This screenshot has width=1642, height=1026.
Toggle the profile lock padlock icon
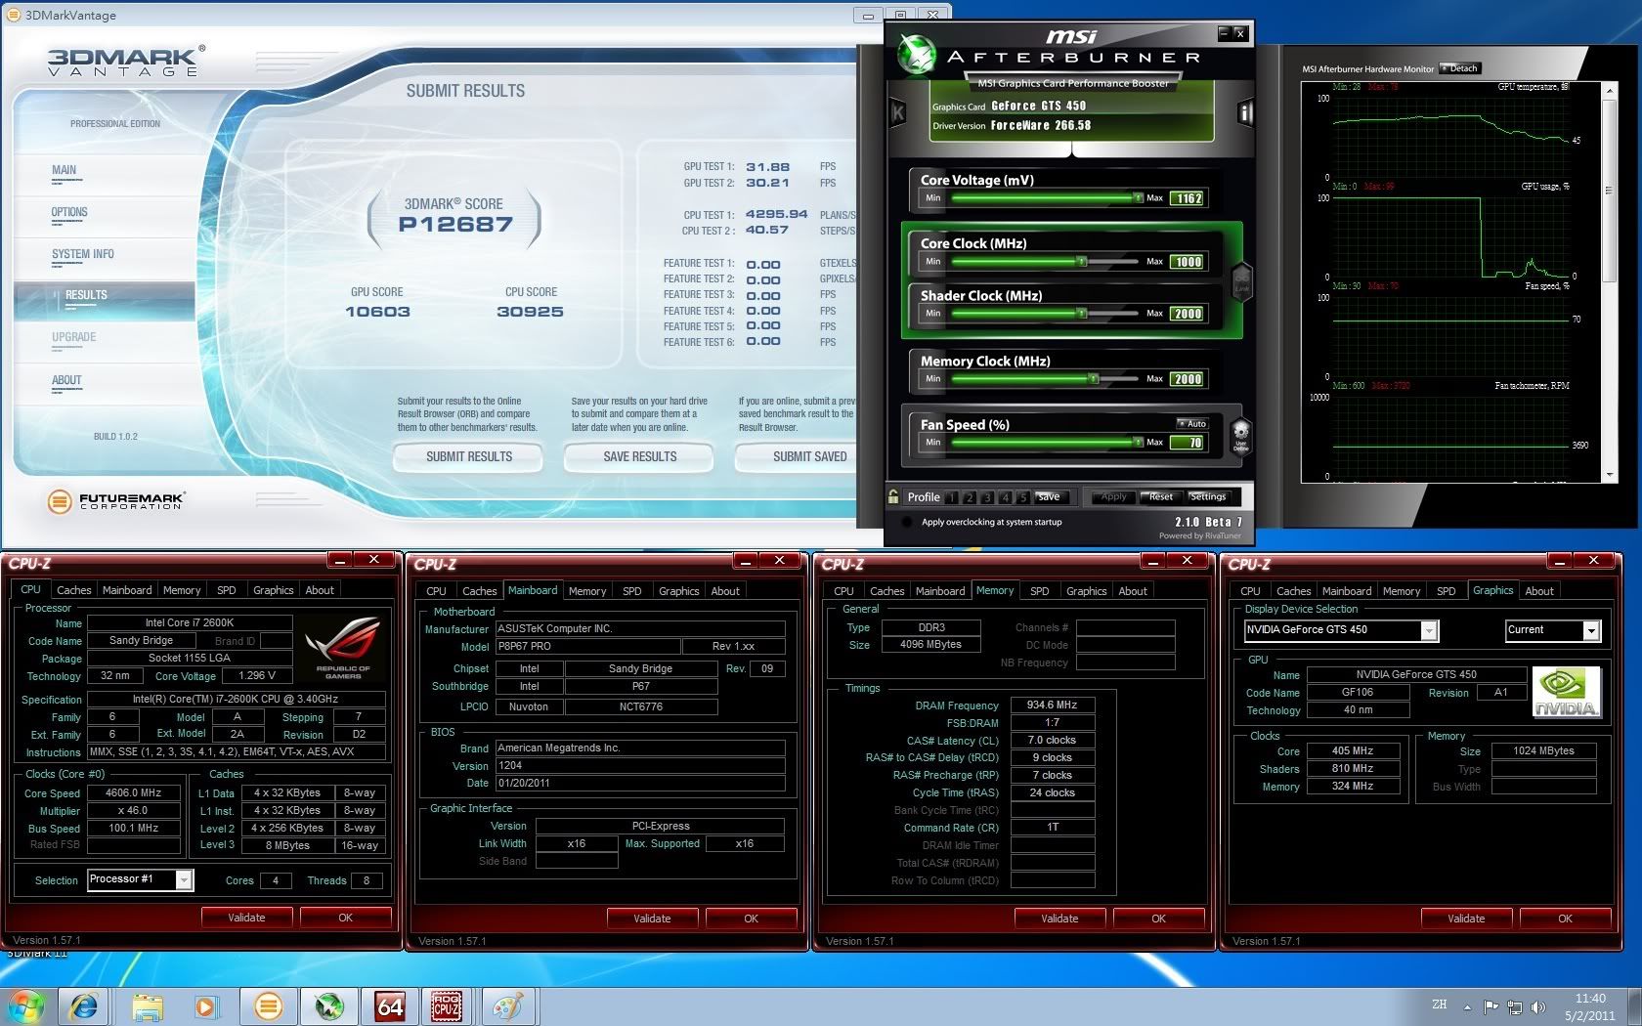pyautogui.click(x=893, y=496)
